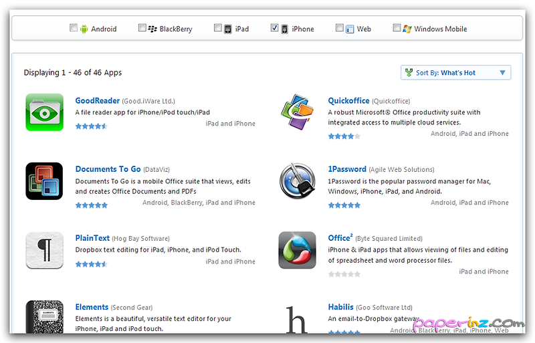
Task: Open the PlainText app title link
Action: point(92,238)
